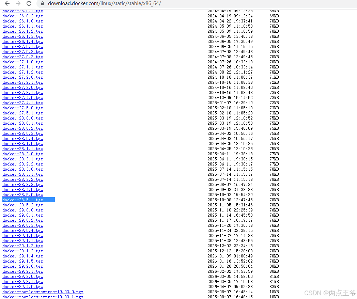
Task: Click the docker-29.1.5.tgz link
Action: pyautogui.click(x=22, y=261)
